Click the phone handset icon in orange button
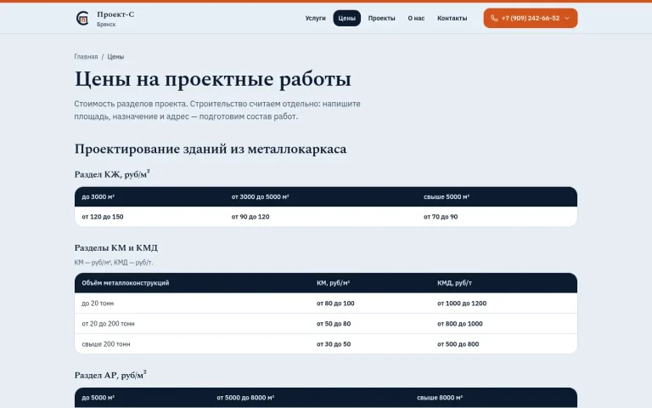 pyautogui.click(x=494, y=19)
